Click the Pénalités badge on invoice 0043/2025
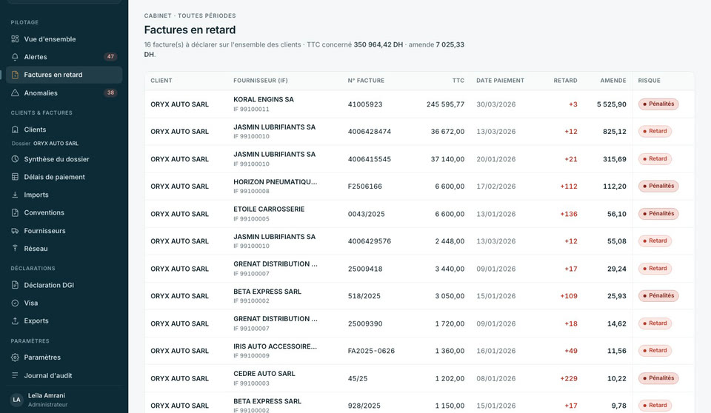The image size is (711, 413). pos(658,213)
